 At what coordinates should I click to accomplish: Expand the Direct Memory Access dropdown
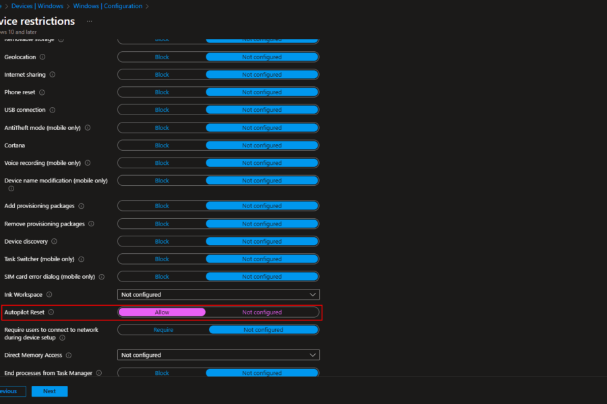(x=218, y=355)
